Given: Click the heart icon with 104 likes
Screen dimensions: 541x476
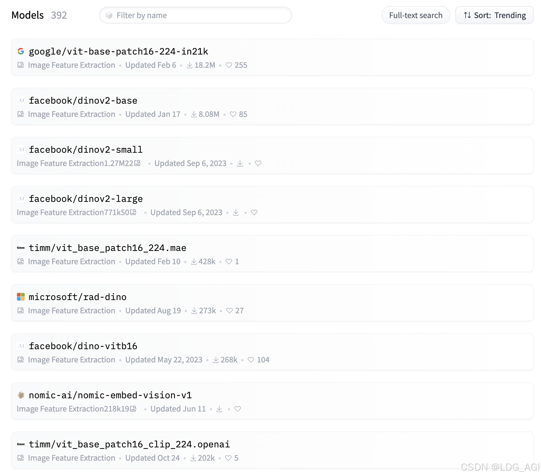Looking at the screenshot, I should point(251,360).
